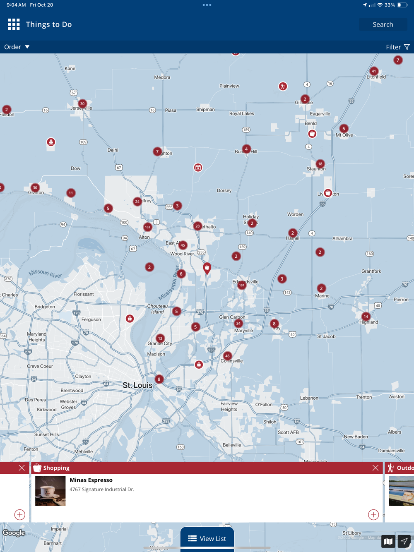Screen dimensions: 414x552
Task: Open the 5 cluster at Mt Olive
Action: 344,129
